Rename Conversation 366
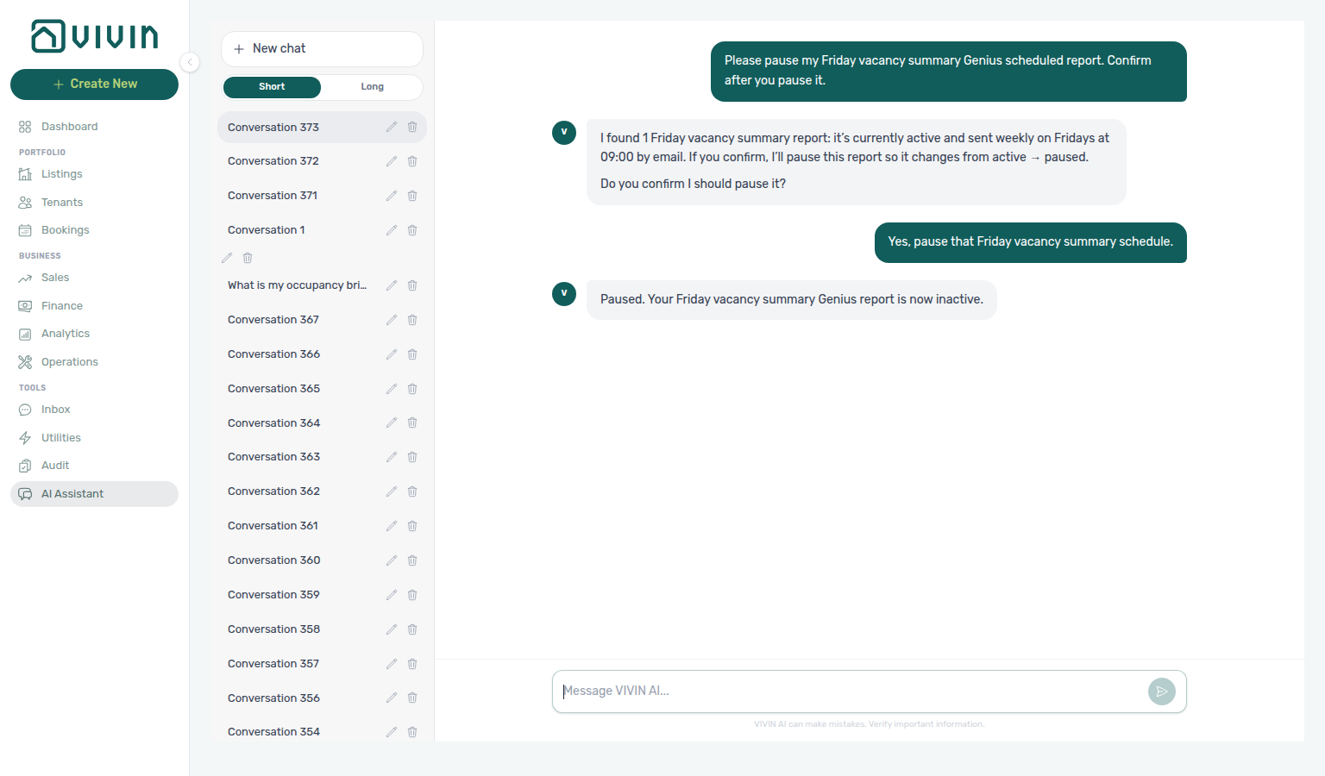The width and height of the screenshot is (1325, 776). pyautogui.click(x=392, y=354)
